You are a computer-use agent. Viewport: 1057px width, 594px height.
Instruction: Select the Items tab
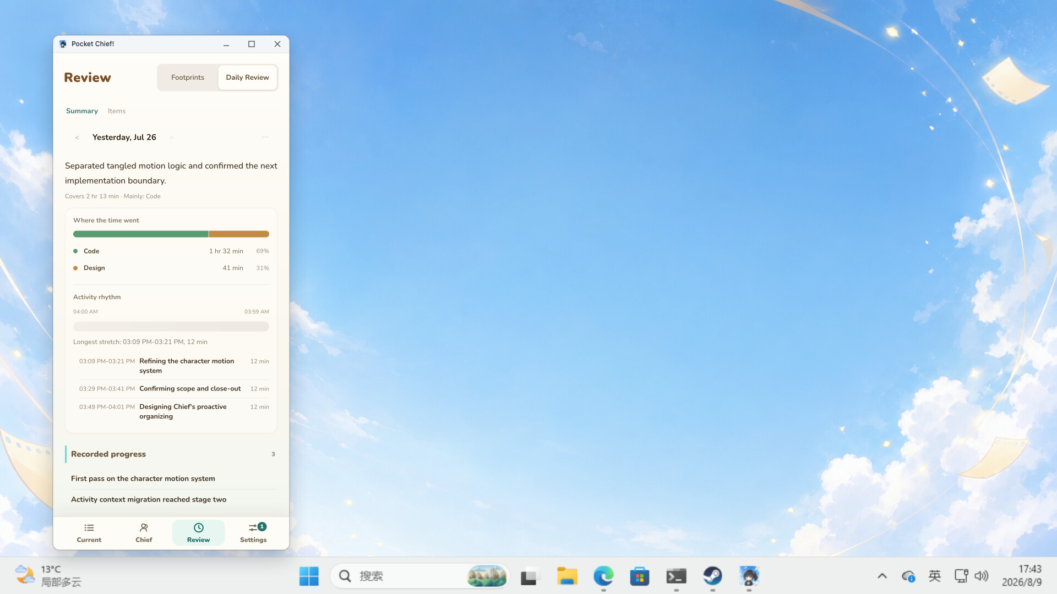point(117,111)
